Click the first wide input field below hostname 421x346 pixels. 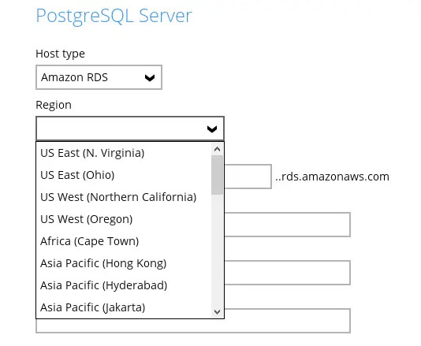pyautogui.click(x=287, y=225)
